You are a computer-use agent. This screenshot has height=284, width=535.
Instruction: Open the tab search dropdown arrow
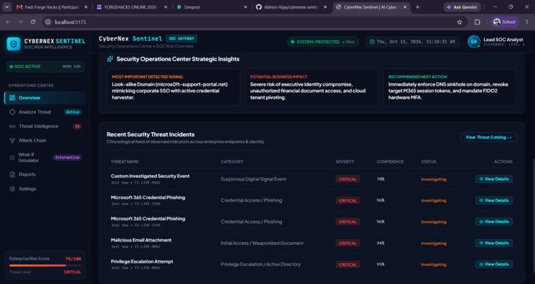click(7, 7)
